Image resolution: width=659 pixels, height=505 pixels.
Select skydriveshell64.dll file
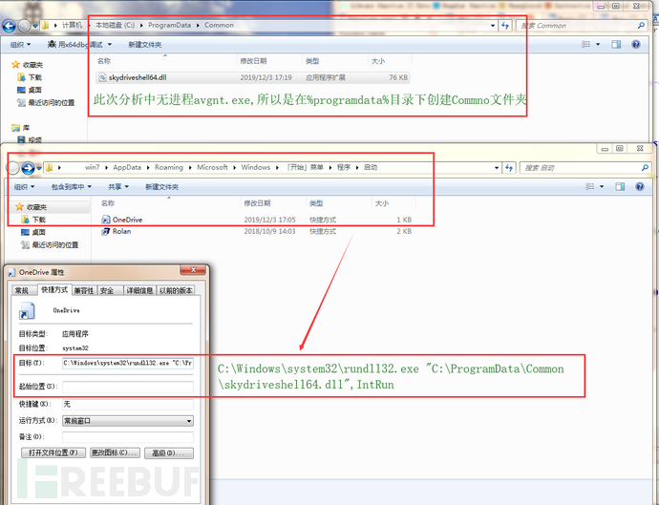pyautogui.click(x=253, y=77)
